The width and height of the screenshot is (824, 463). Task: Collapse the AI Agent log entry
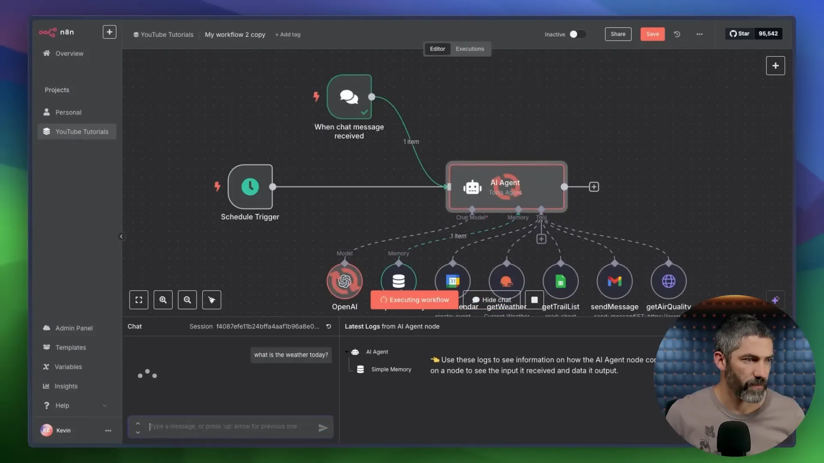347,352
